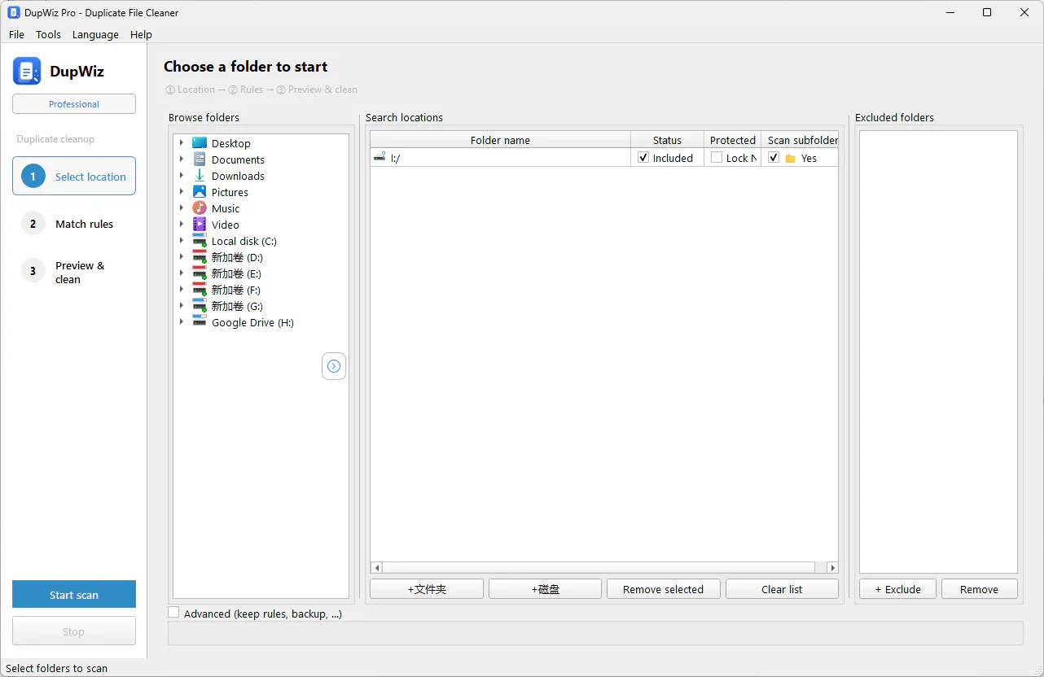Click the Downloads arrow icon
This screenshot has width=1044, height=677.
click(x=200, y=176)
